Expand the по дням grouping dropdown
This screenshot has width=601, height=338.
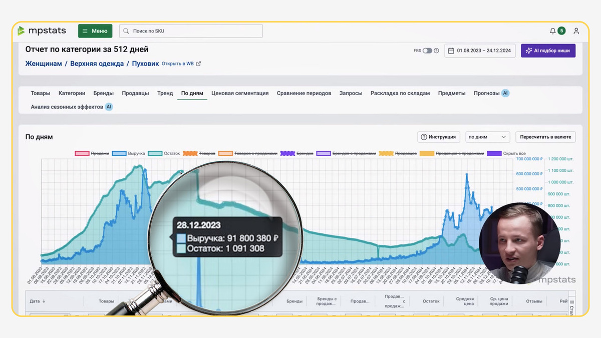[x=488, y=137]
